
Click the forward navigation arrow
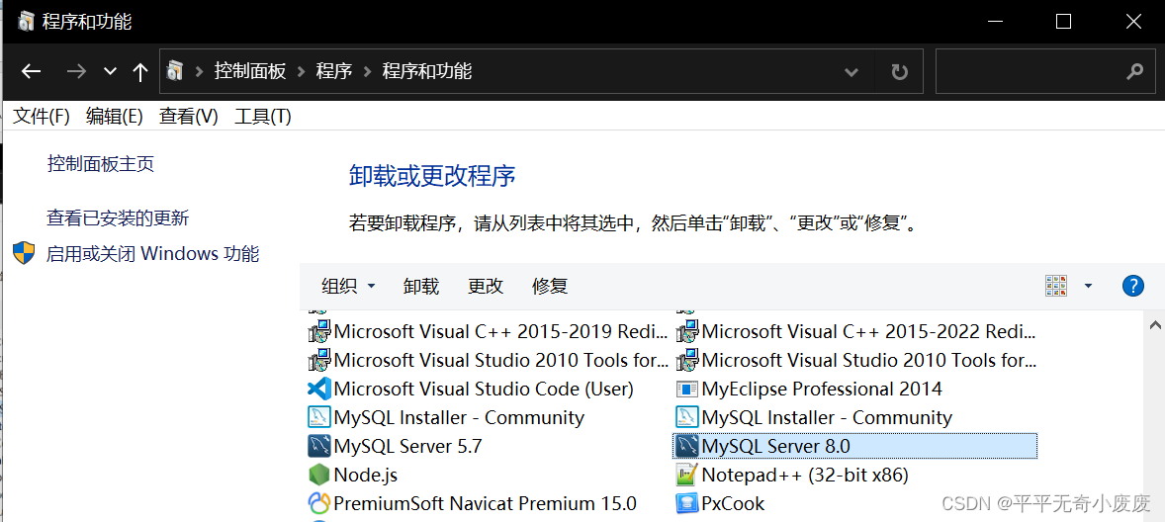pyautogui.click(x=76, y=71)
